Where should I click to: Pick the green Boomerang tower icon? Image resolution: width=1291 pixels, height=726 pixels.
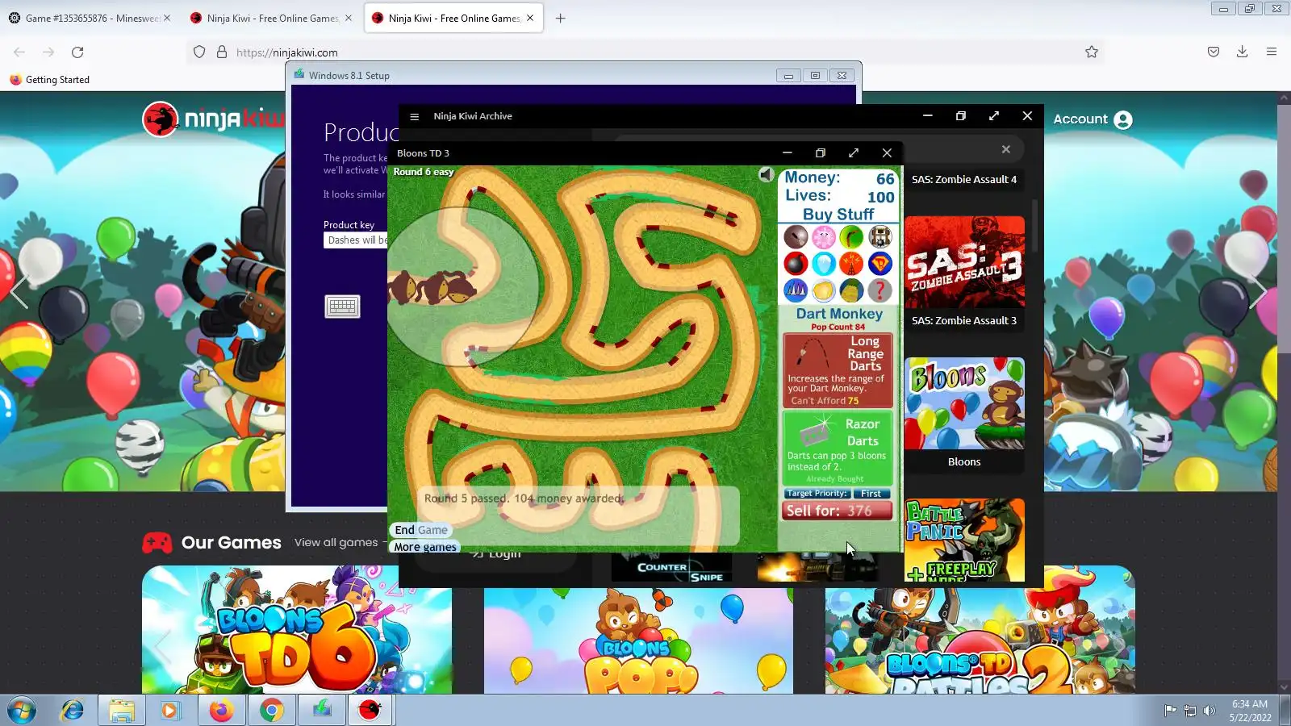[851, 237]
